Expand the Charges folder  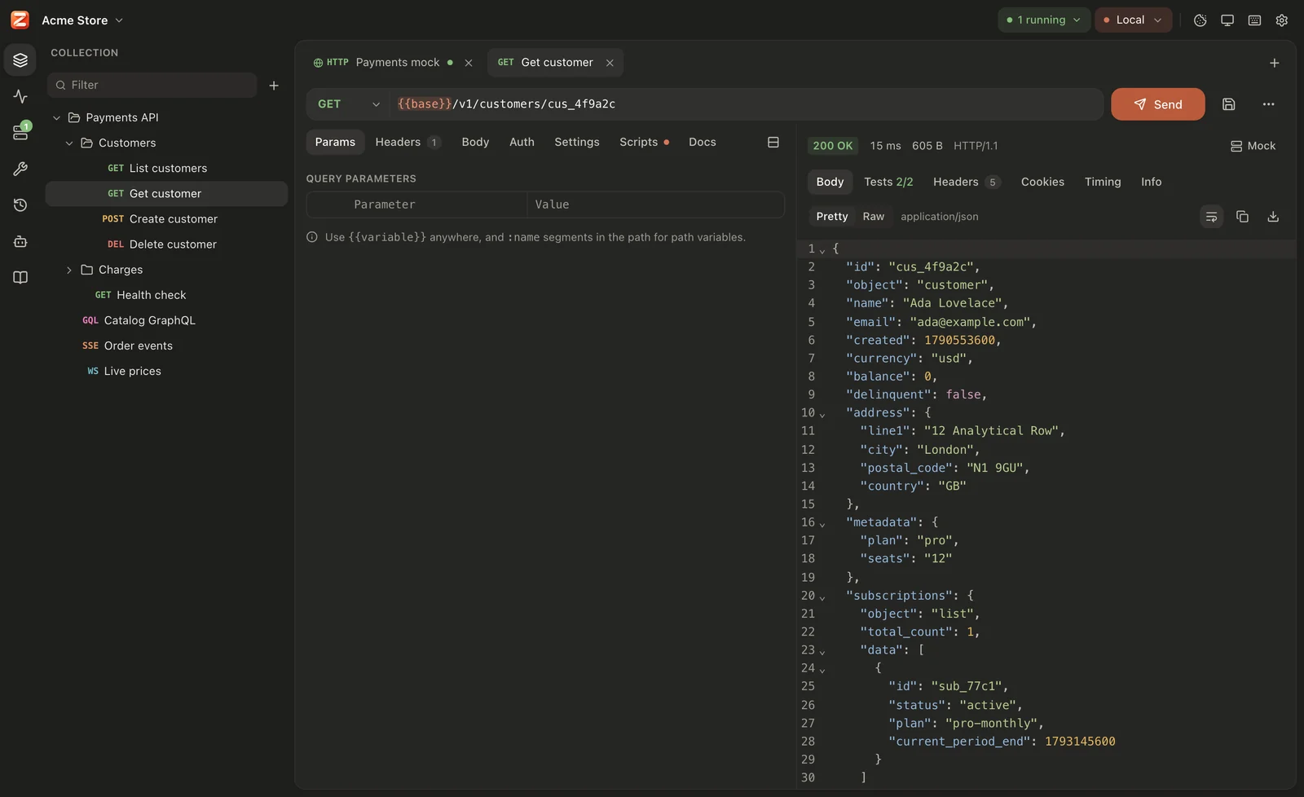tap(69, 270)
